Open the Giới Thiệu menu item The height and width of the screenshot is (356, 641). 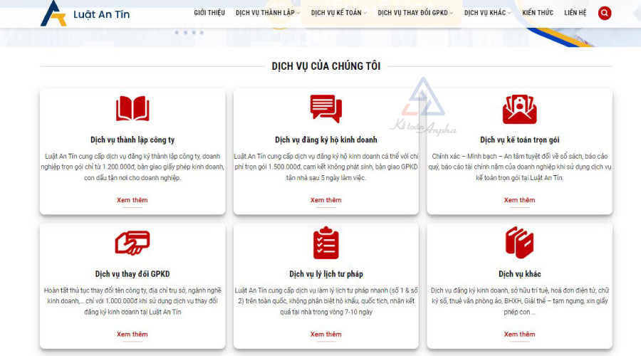tap(209, 13)
